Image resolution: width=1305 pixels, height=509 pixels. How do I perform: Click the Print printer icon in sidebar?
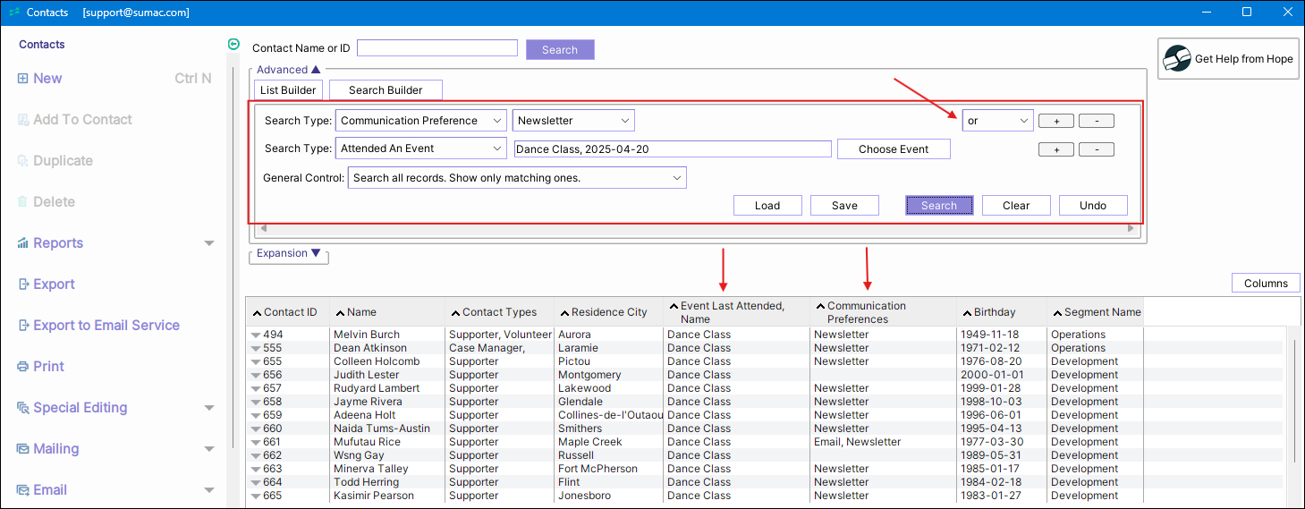[22, 367]
